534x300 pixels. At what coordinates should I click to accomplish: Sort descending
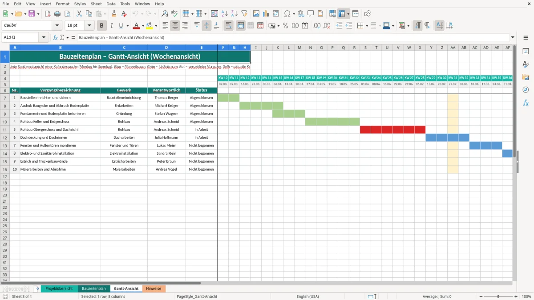(x=235, y=14)
